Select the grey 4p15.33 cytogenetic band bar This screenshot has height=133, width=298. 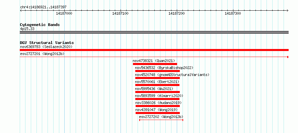(154, 32)
